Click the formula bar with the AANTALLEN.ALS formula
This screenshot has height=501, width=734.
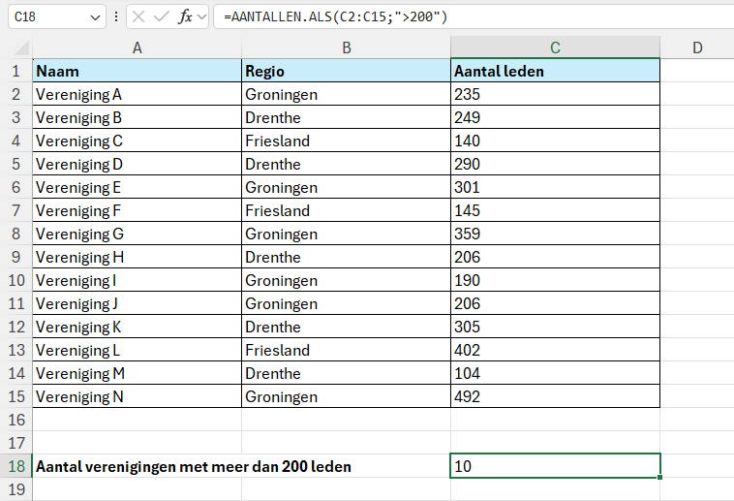pos(465,17)
